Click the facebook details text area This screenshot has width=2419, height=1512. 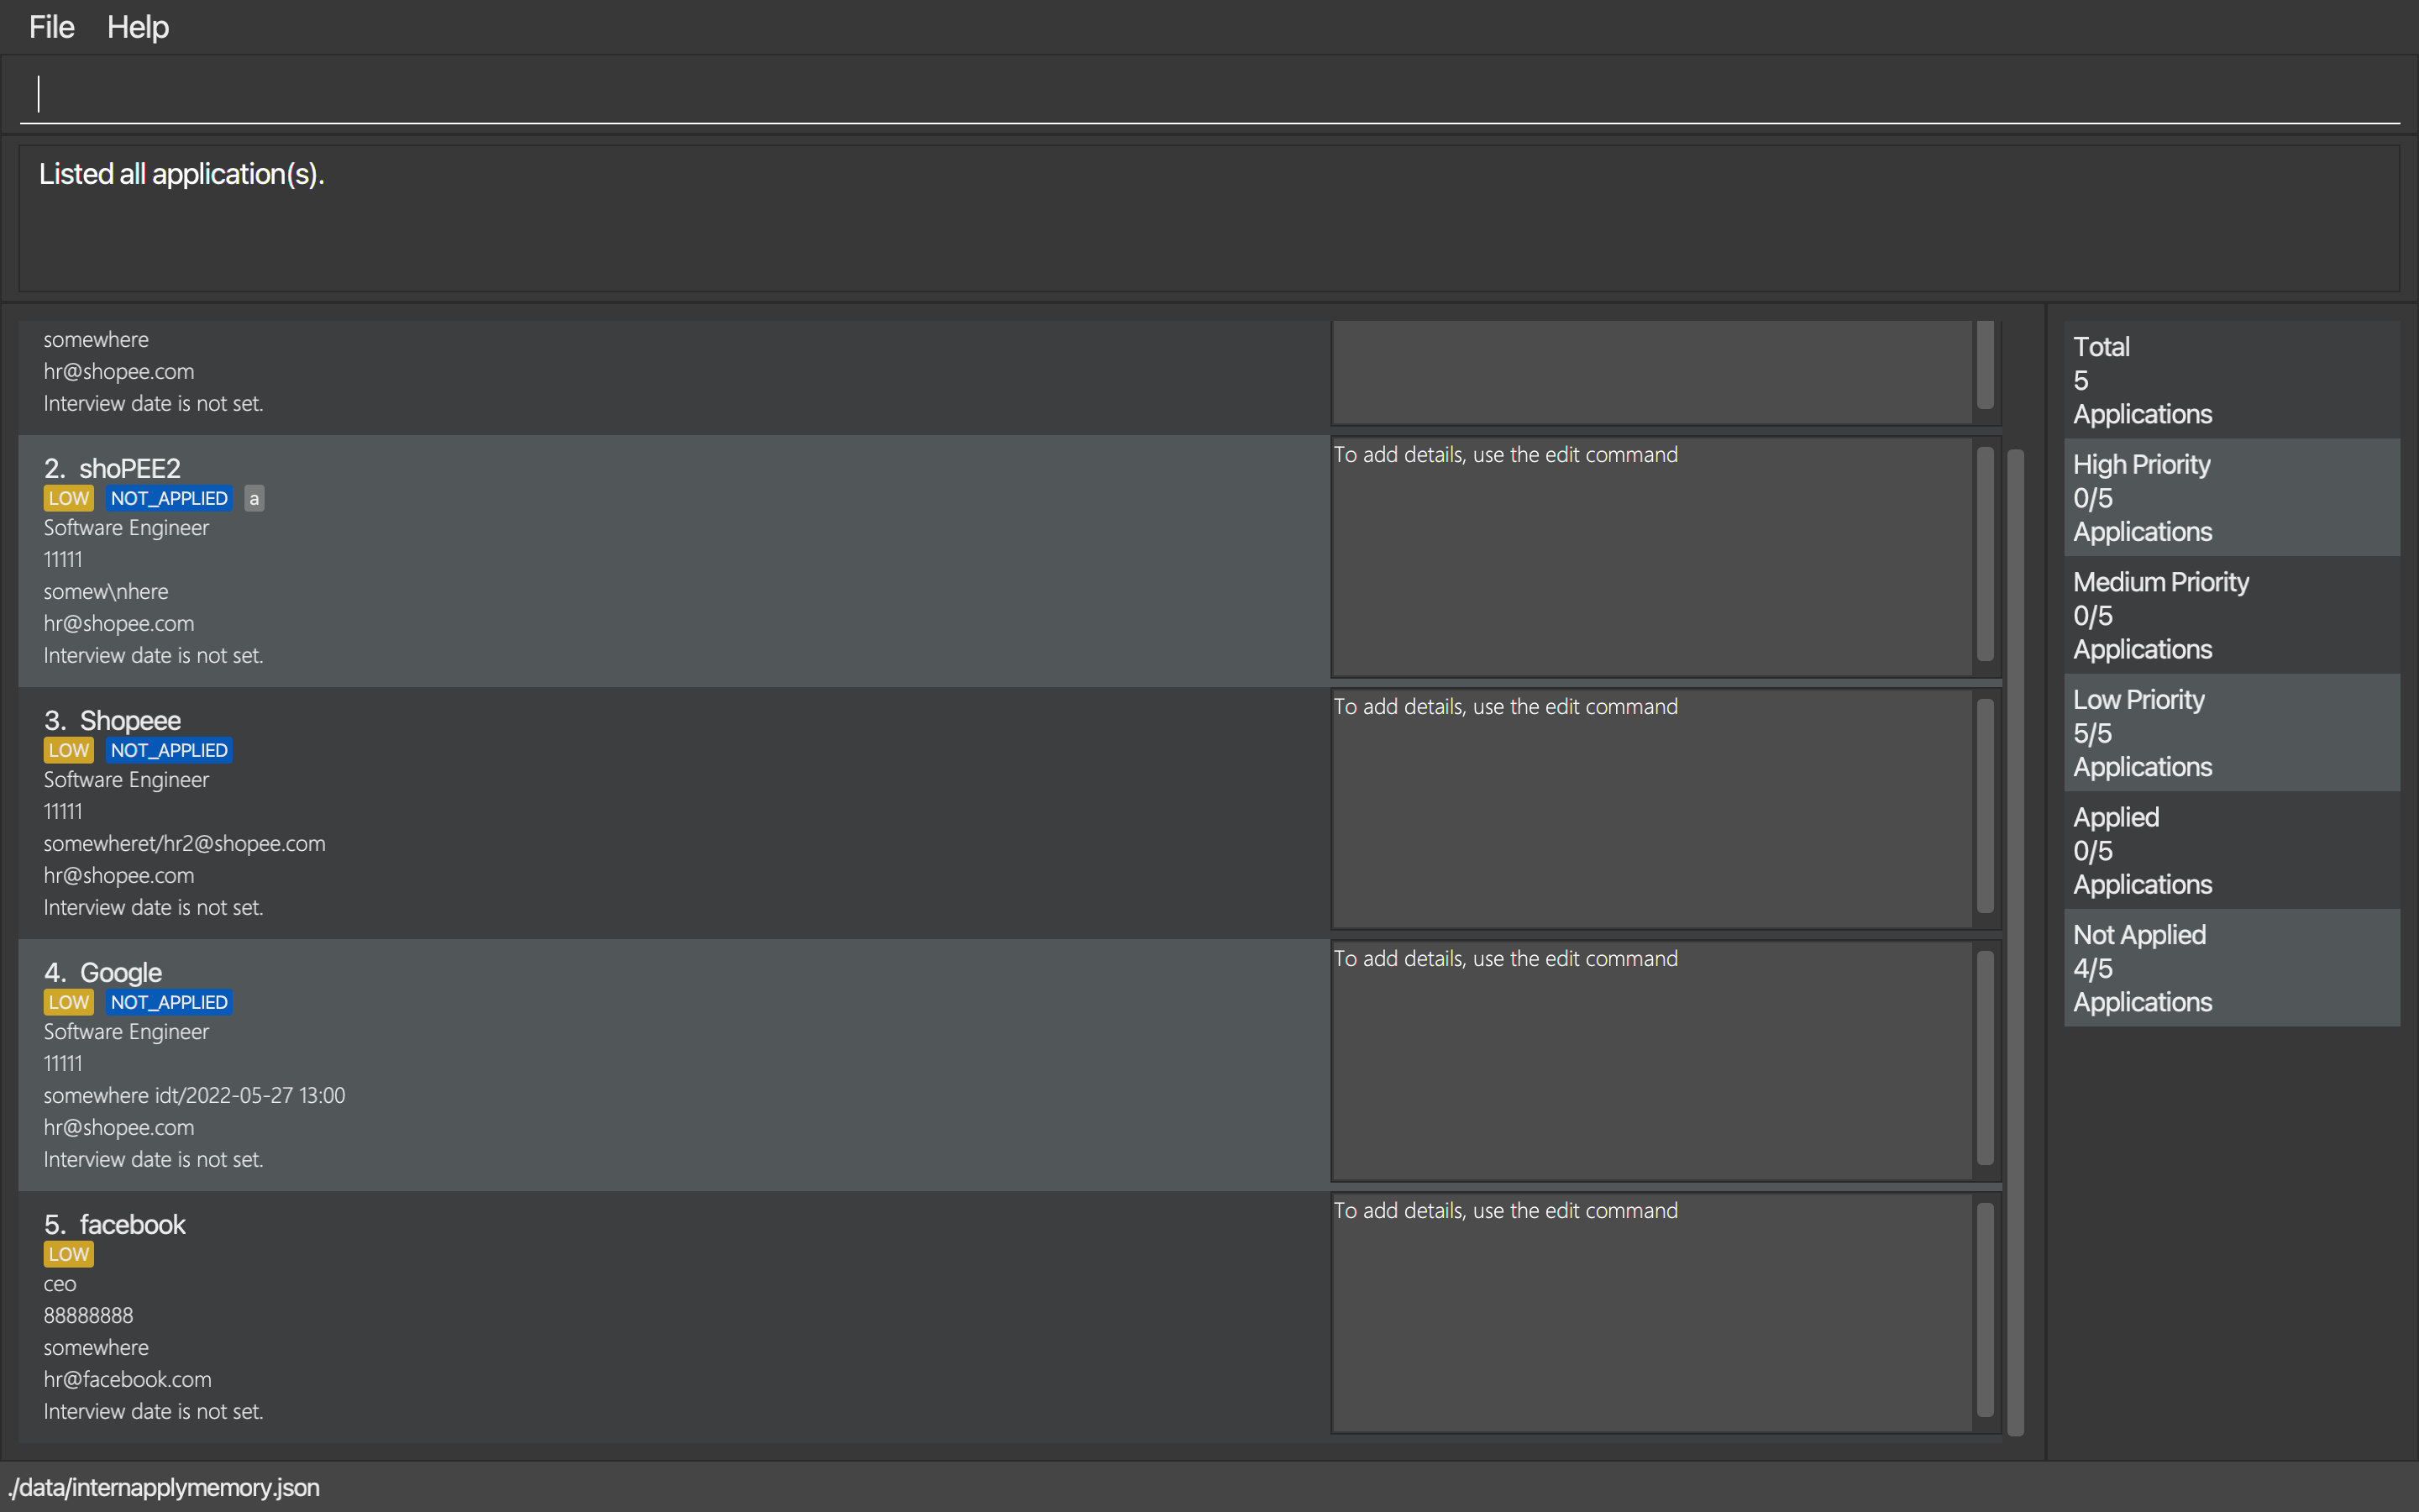(1651, 1312)
